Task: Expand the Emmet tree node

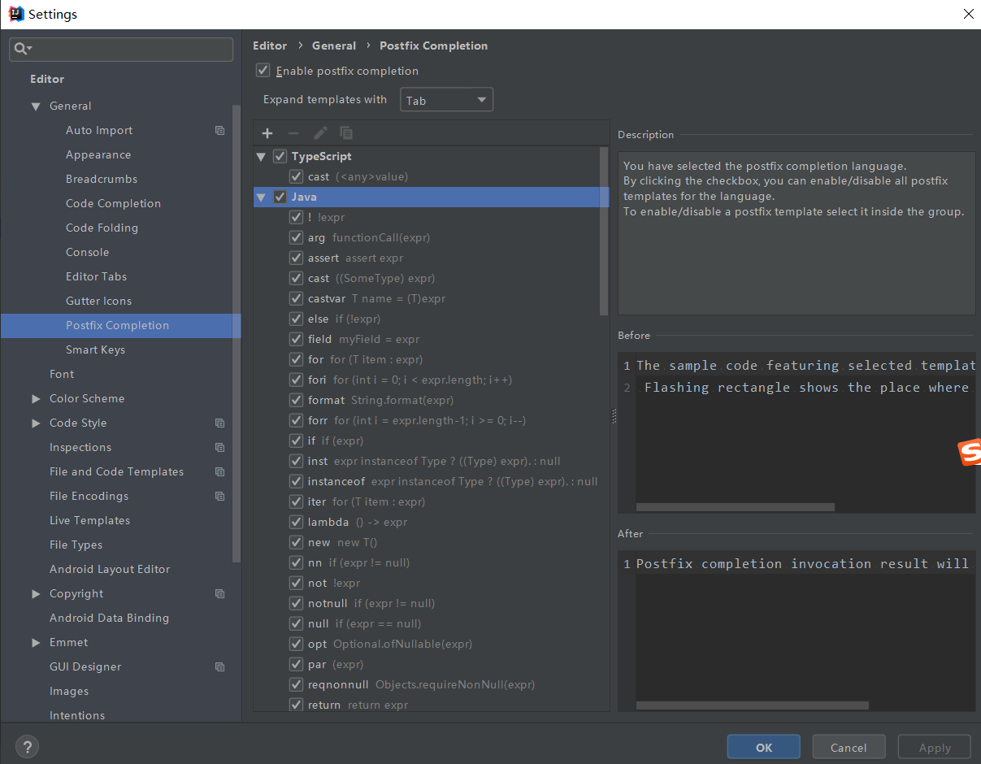Action: pos(36,642)
